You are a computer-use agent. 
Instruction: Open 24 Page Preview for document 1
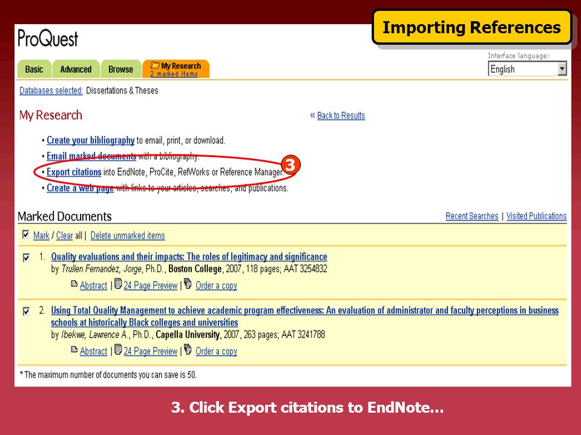(151, 286)
